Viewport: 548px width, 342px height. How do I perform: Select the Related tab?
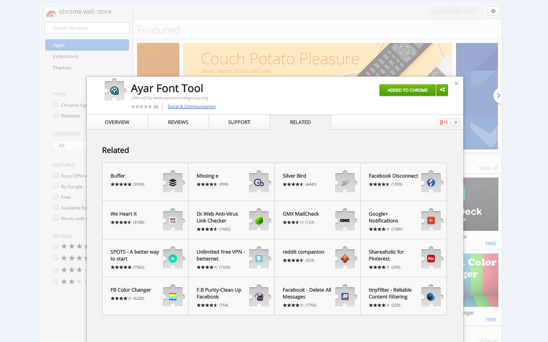(x=301, y=122)
